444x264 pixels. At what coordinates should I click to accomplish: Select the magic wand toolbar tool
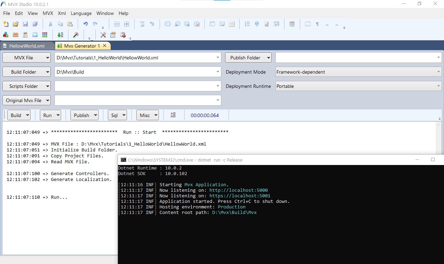pos(76,35)
